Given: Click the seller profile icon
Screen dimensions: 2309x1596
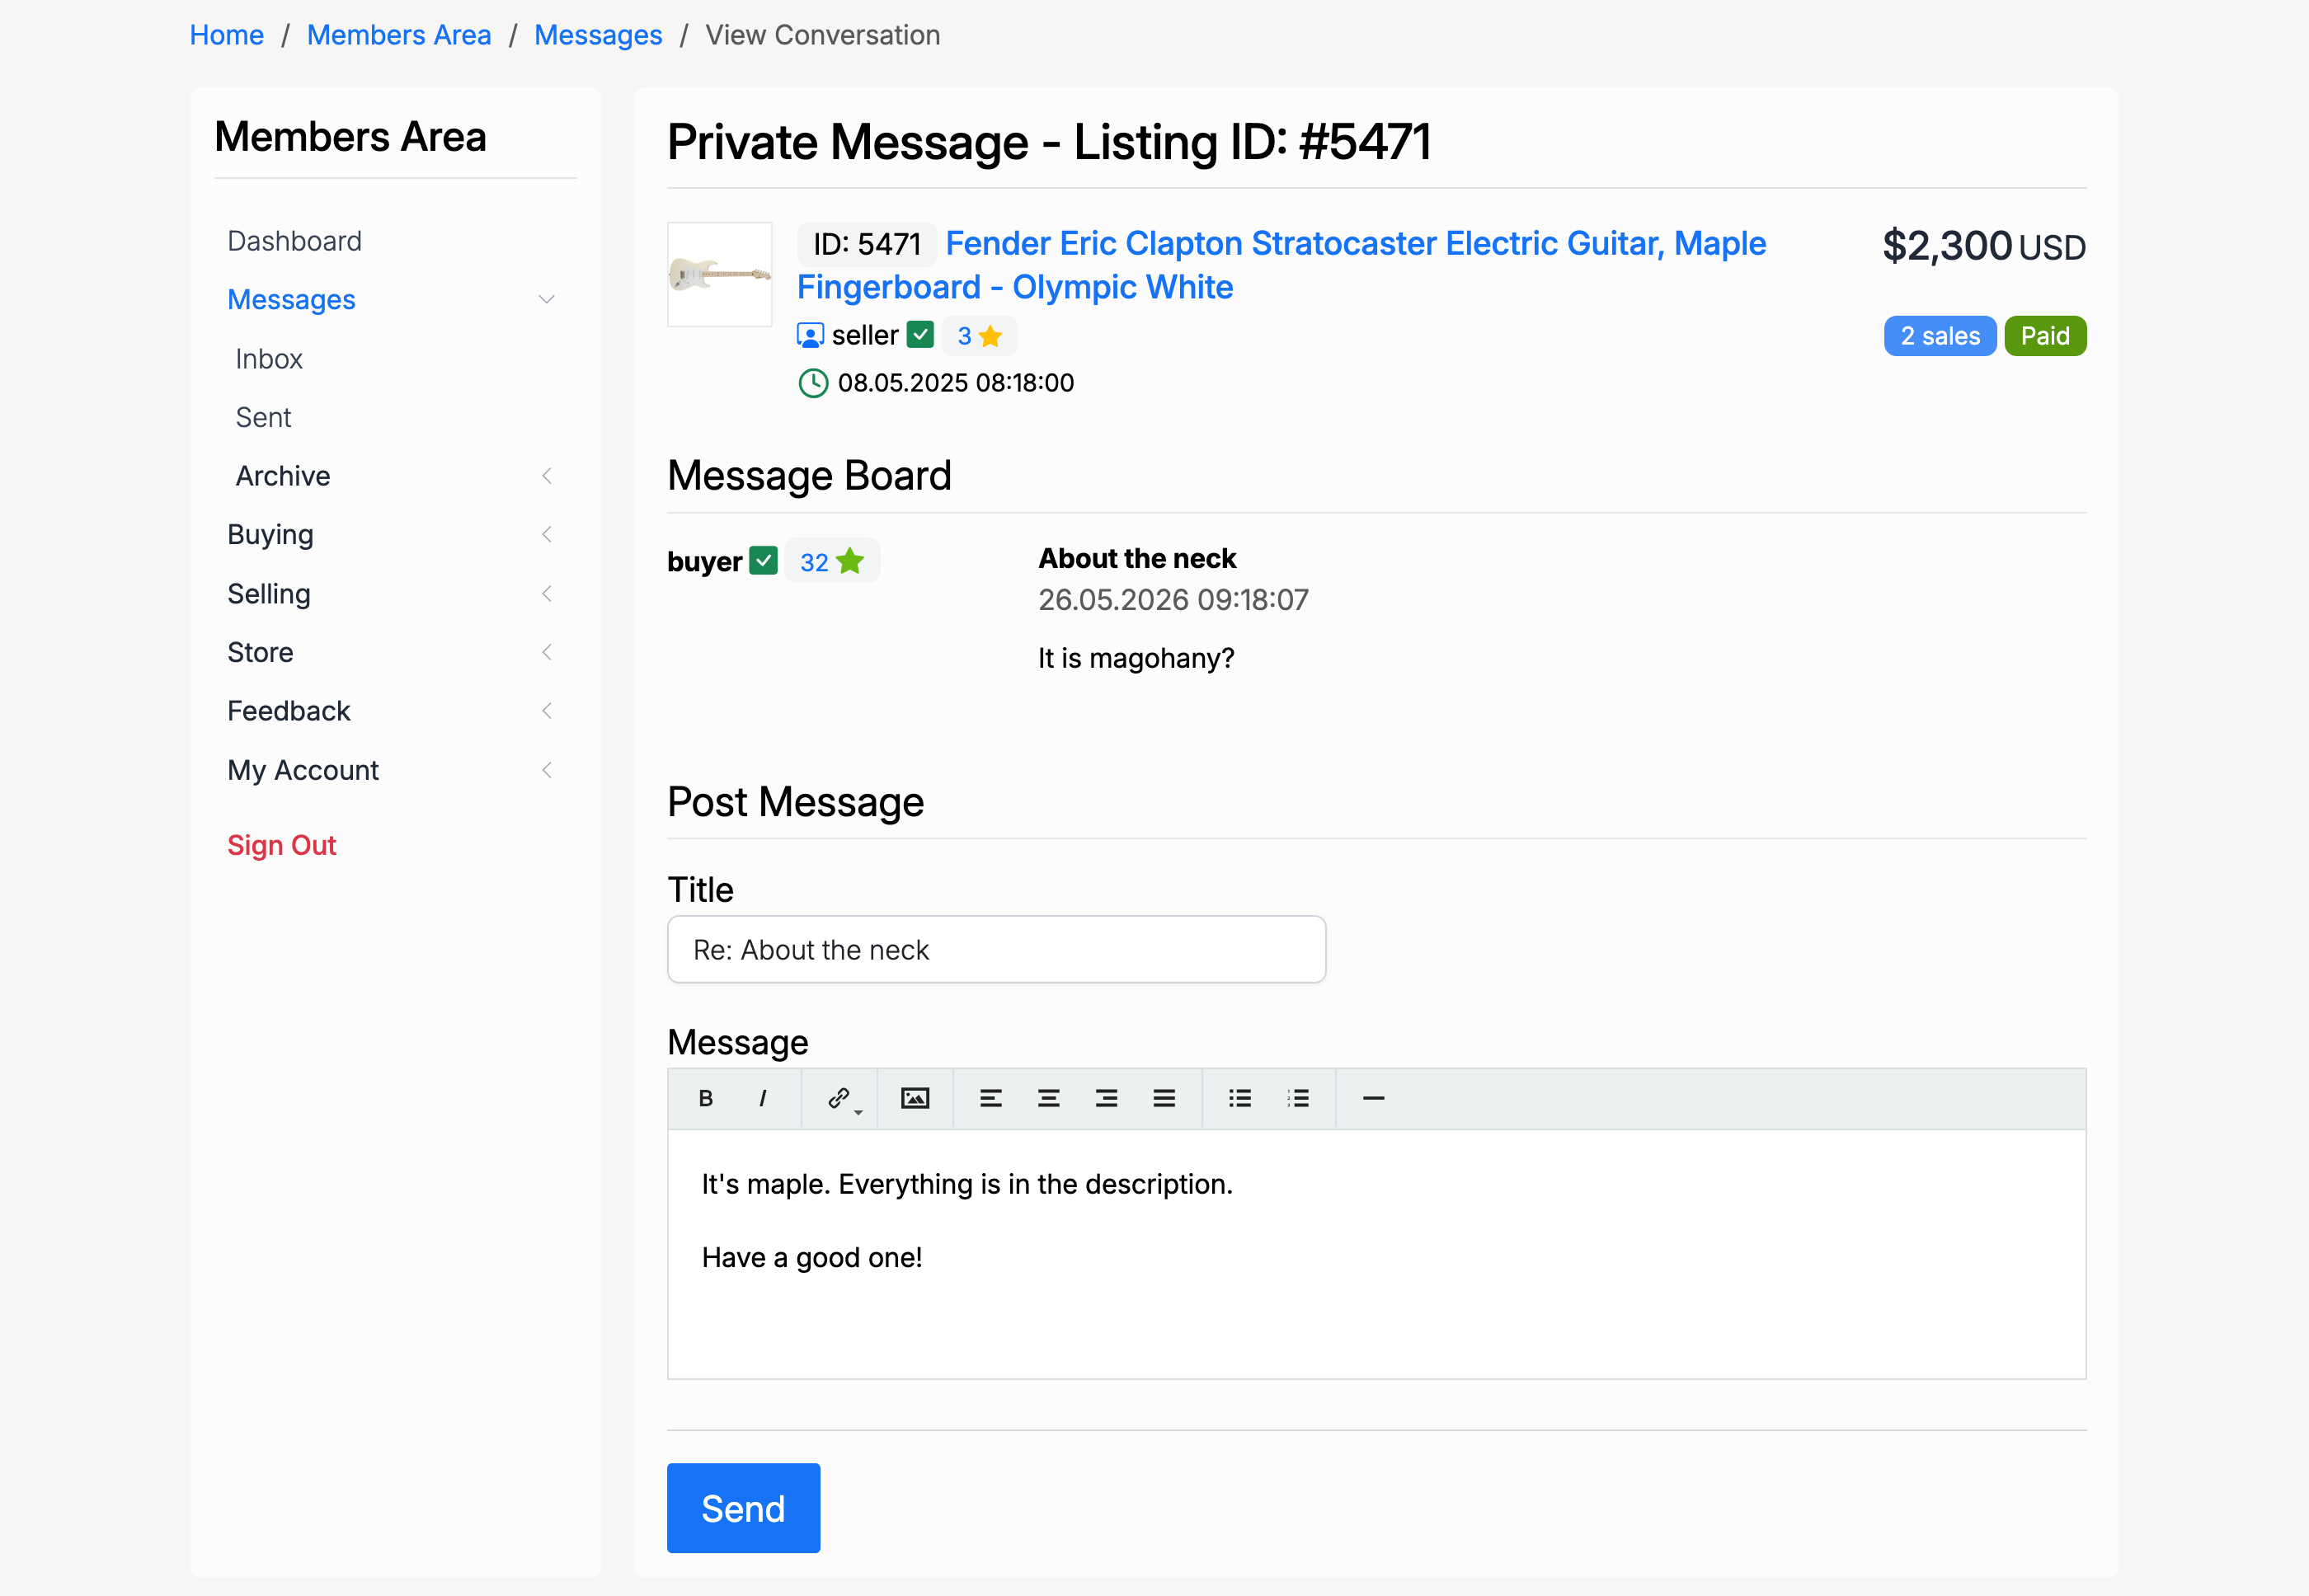Looking at the screenshot, I should coord(811,335).
